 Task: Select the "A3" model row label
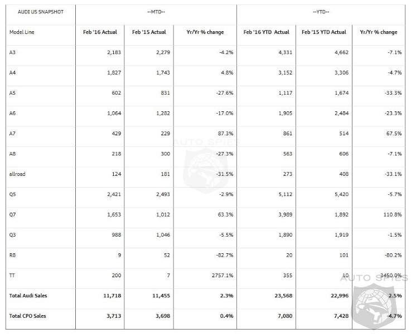coord(13,52)
